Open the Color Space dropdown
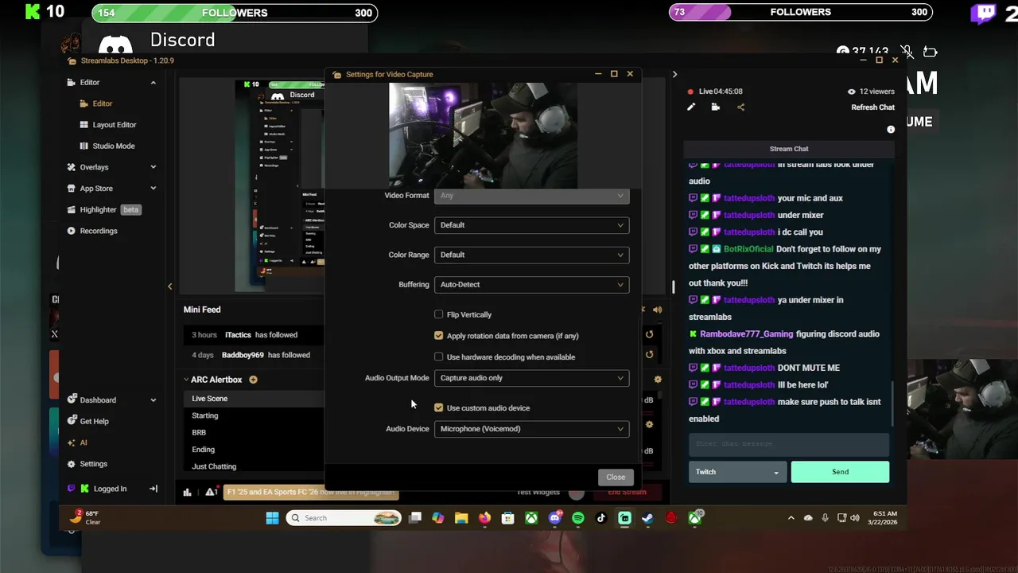This screenshot has height=573, width=1018. (531, 225)
